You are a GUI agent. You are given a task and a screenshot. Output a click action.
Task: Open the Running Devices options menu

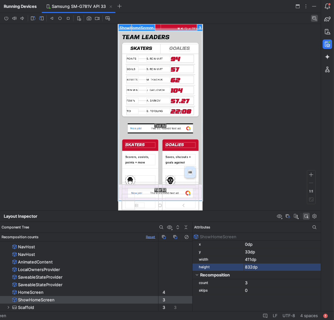click(306, 6)
